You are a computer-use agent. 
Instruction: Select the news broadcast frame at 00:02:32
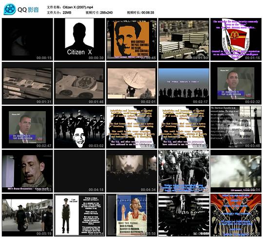[x=236, y=83]
